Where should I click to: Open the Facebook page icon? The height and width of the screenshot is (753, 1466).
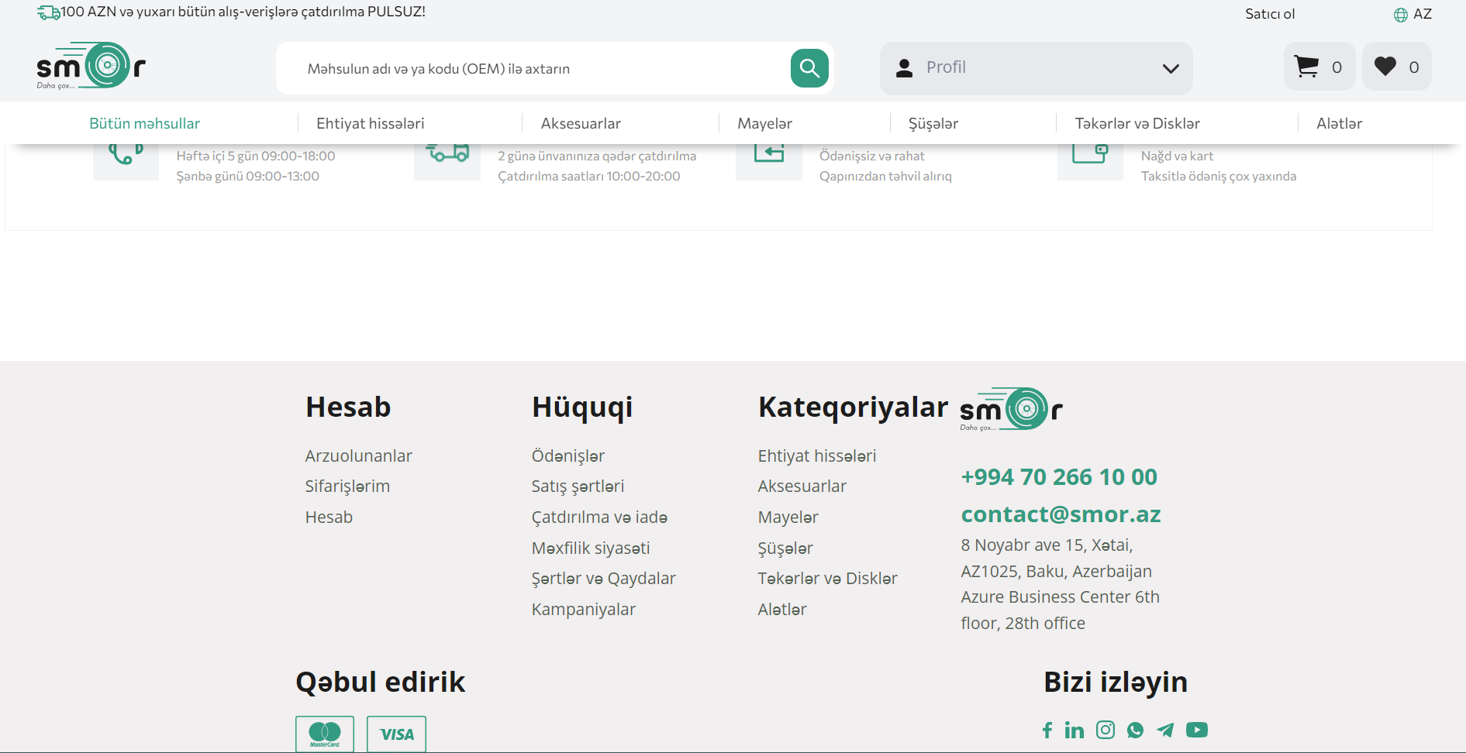tap(1047, 730)
